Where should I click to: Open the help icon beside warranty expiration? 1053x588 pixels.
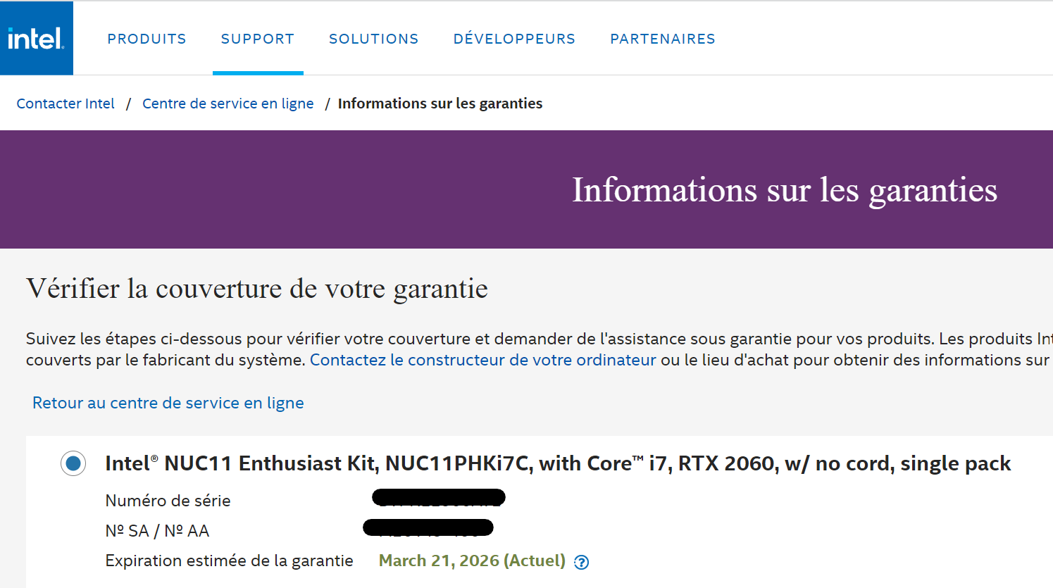click(x=581, y=562)
